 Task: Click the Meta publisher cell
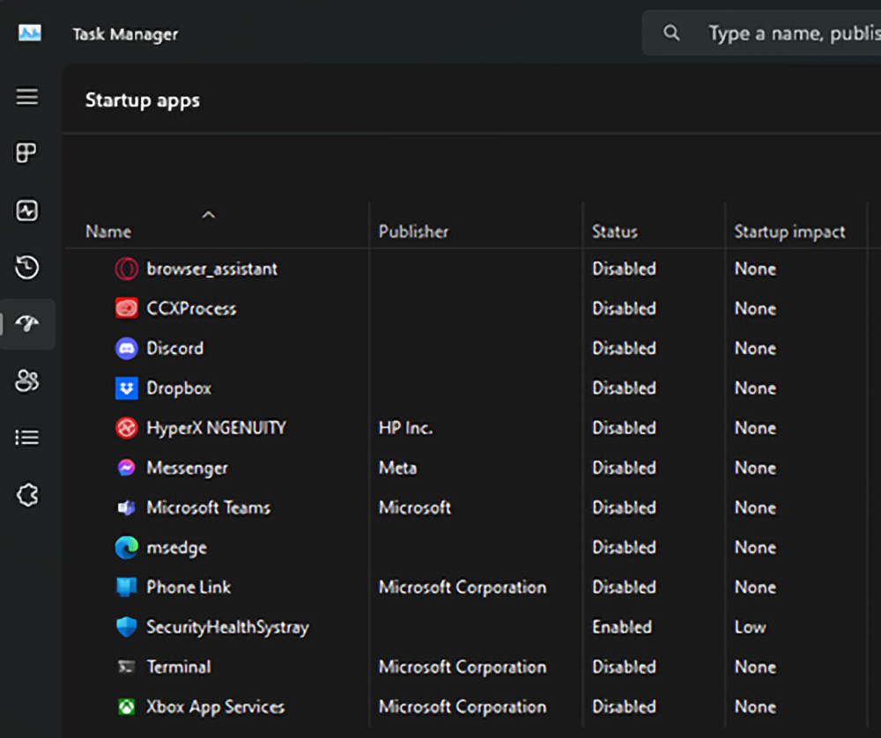[x=398, y=468]
